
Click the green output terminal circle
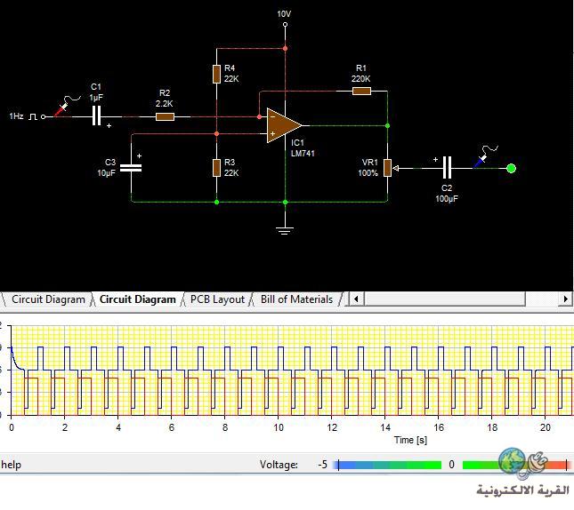click(x=511, y=168)
